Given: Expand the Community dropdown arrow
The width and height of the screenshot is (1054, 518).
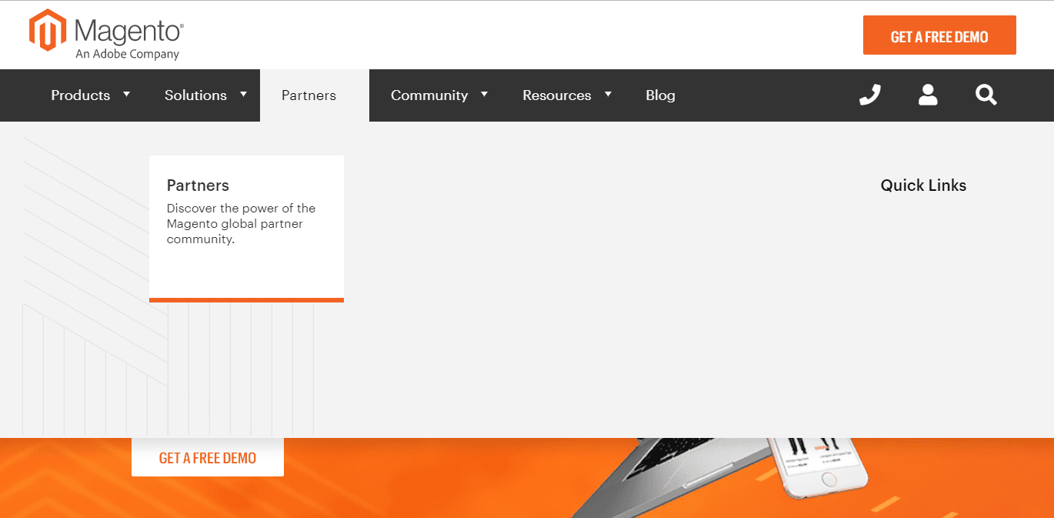Looking at the screenshot, I should [485, 94].
